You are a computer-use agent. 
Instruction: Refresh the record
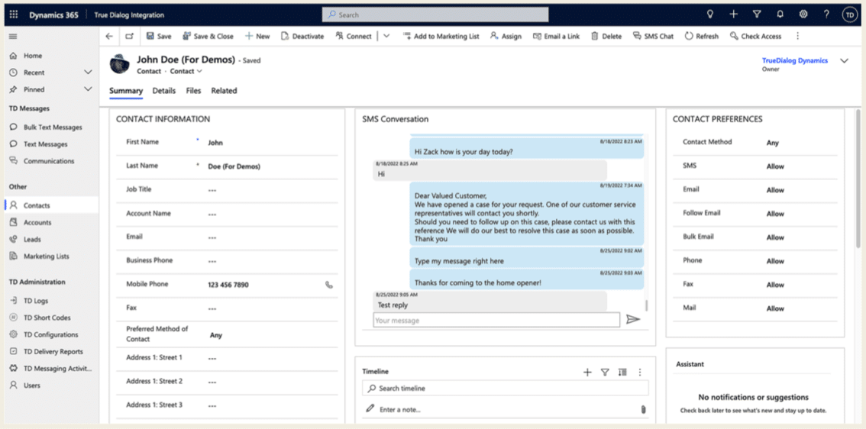[701, 37]
